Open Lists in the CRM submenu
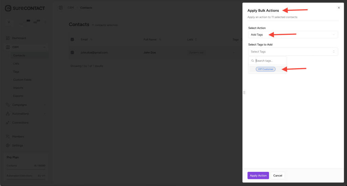Viewport: 347px width, 186px height. [16, 63]
